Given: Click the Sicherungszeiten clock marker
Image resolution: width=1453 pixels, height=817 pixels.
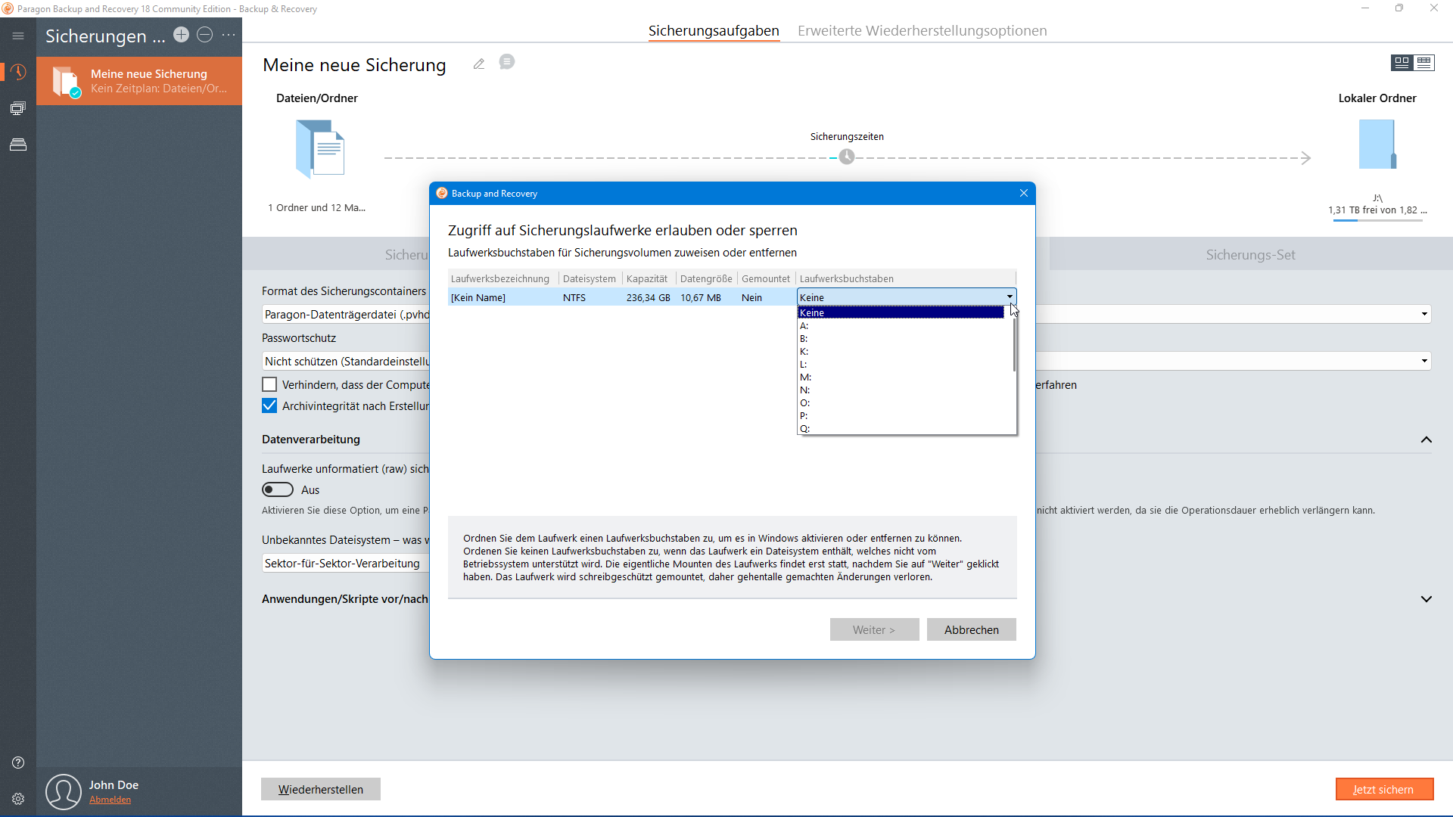Looking at the screenshot, I should [x=847, y=157].
